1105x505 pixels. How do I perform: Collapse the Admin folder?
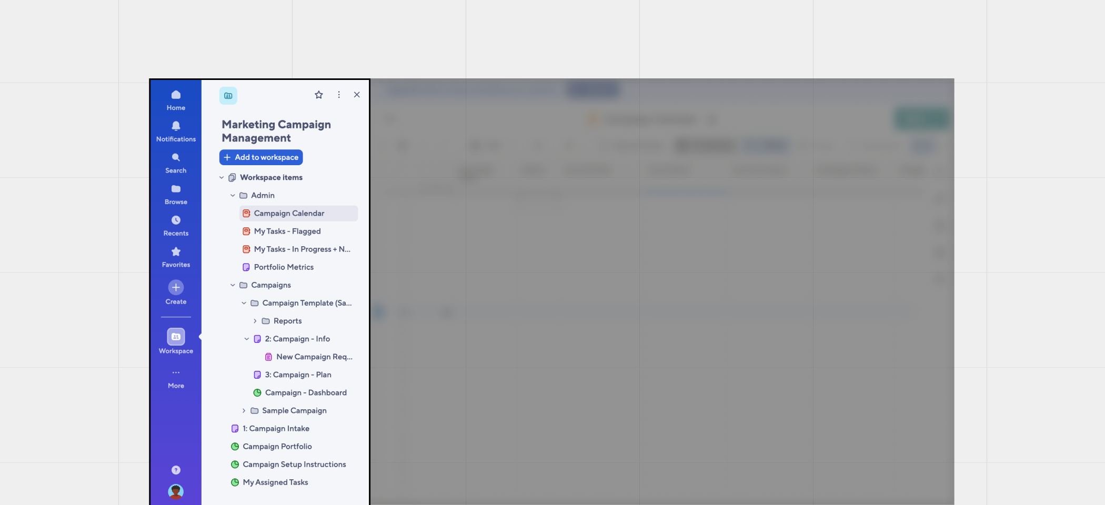233,196
